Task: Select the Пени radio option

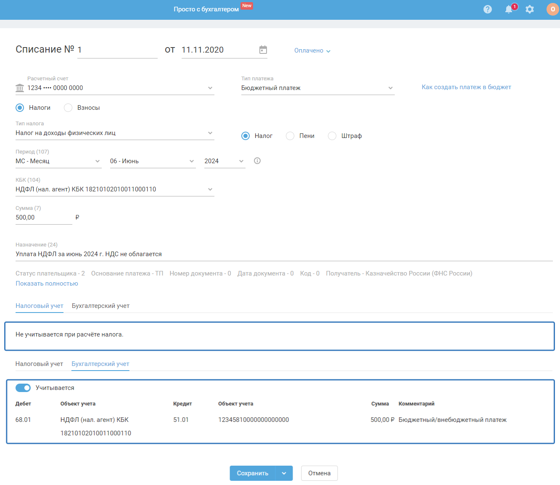Action: [290, 136]
